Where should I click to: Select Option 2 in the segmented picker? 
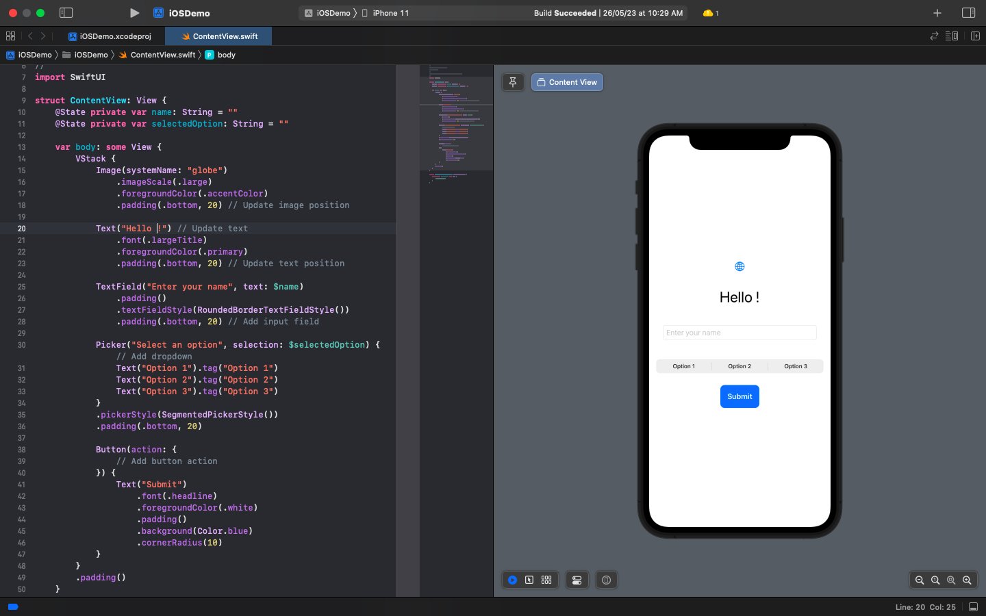pyautogui.click(x=739, y=365)
